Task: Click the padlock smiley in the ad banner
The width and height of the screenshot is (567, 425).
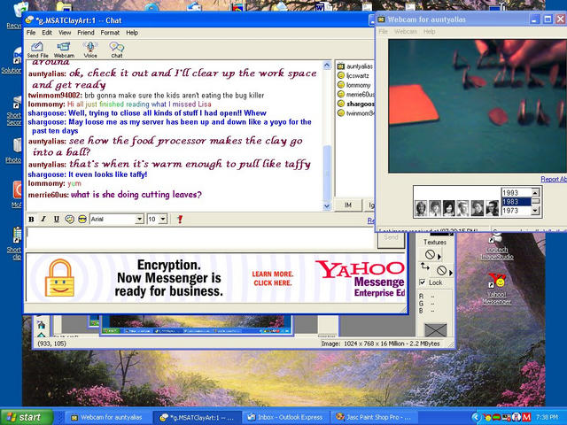Action: click(59, 278)
